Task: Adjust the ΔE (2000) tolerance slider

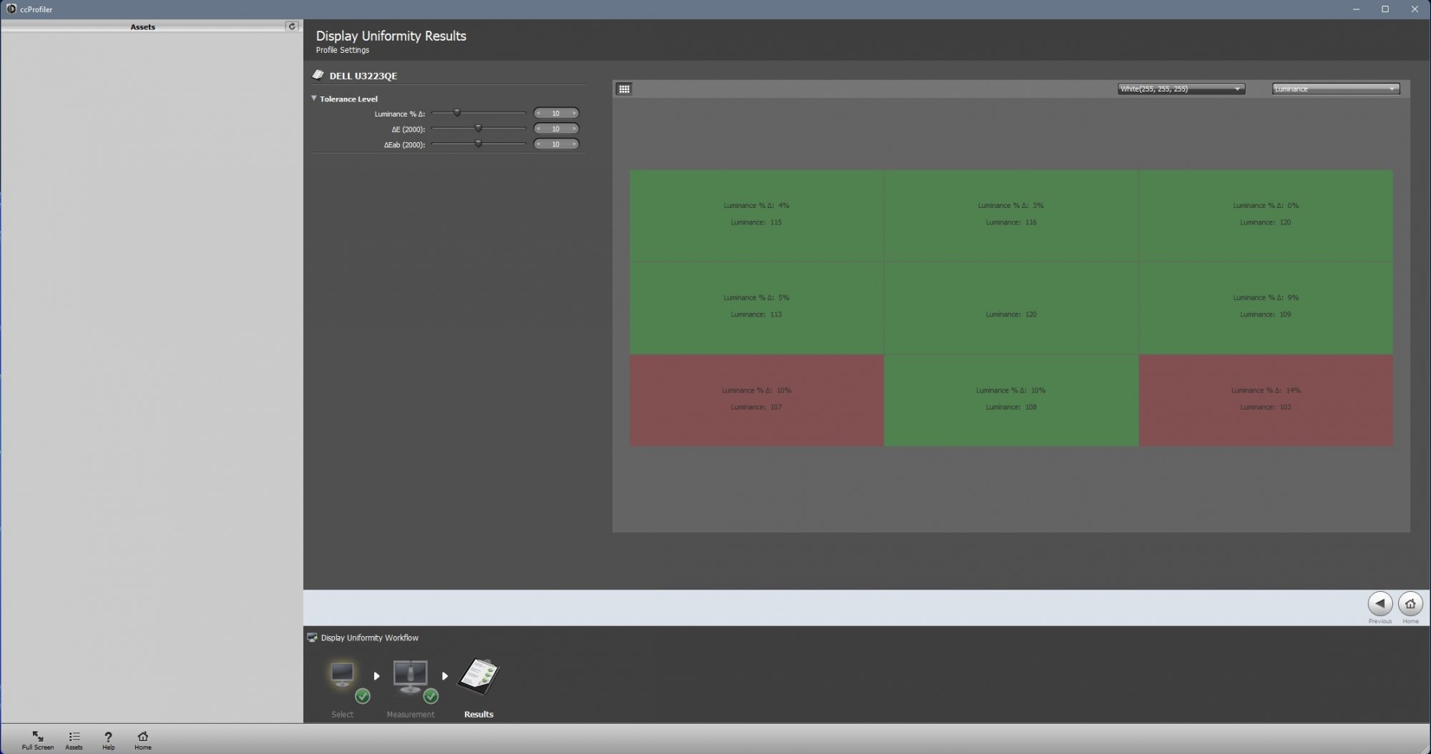Action: click(478, 129)
